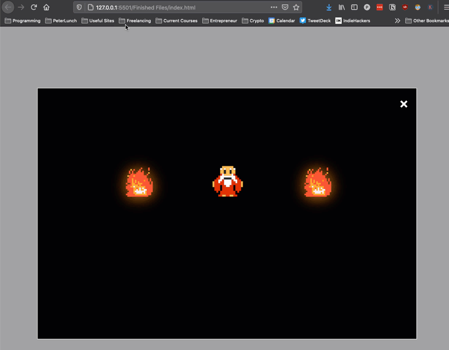Open the Freelancing bookmarks folder
The height and width of the screenshot is (350, 449).
(x=135, y=21)
